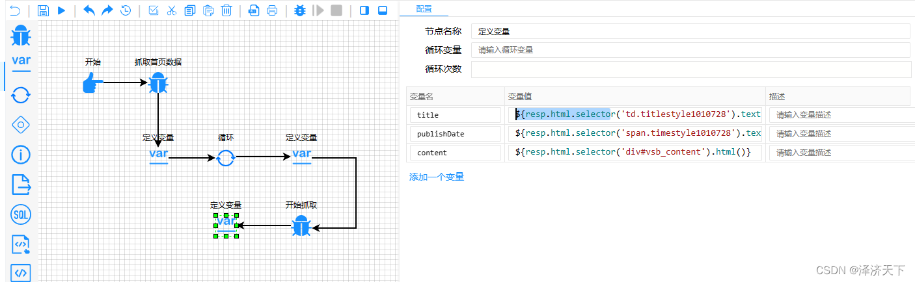
Task: Pick the info comment node from sidebar
Action: pyautogui.click(x=21, y=155)
